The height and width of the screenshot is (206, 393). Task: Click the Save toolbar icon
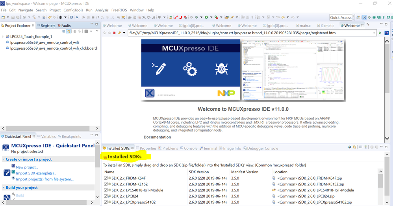click(13, 17)
